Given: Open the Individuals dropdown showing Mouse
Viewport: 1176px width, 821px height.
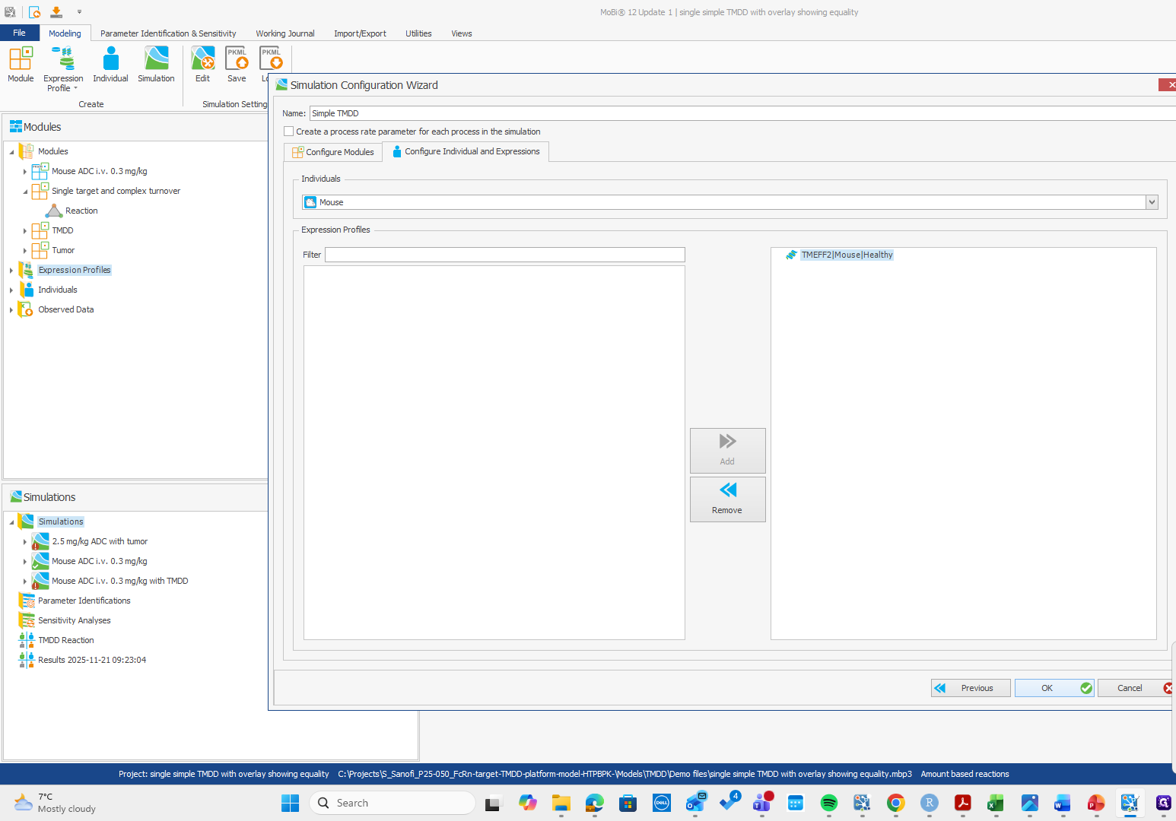Looking at the screenshot, I should click(1152, 202).
